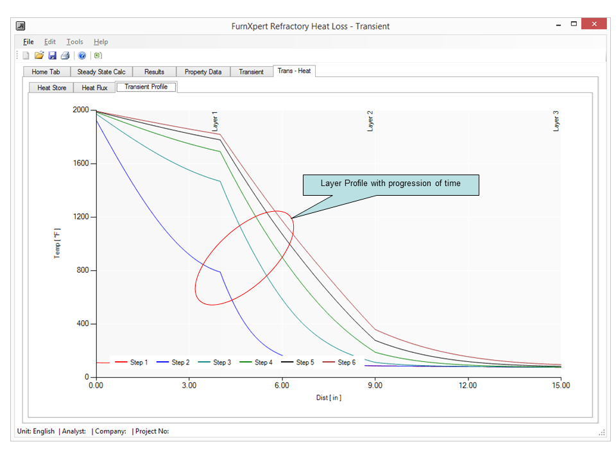Select the Transient Profile sub-tab
This screenshot has width=616, height=462.
click(x=146, y=87)
